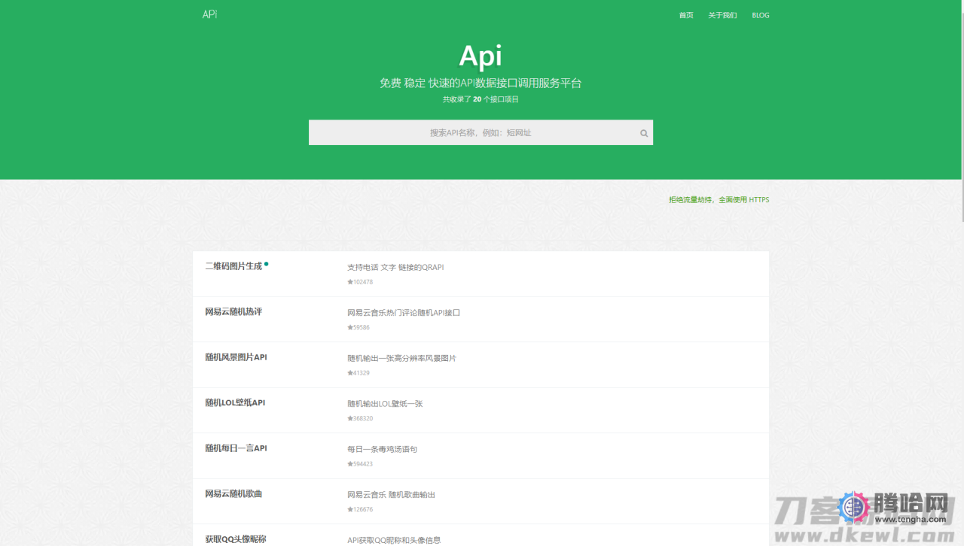The image size is (964, 546).
Task: Click green dot next to 二维码图片生成
Action: [x=267, y=264]
